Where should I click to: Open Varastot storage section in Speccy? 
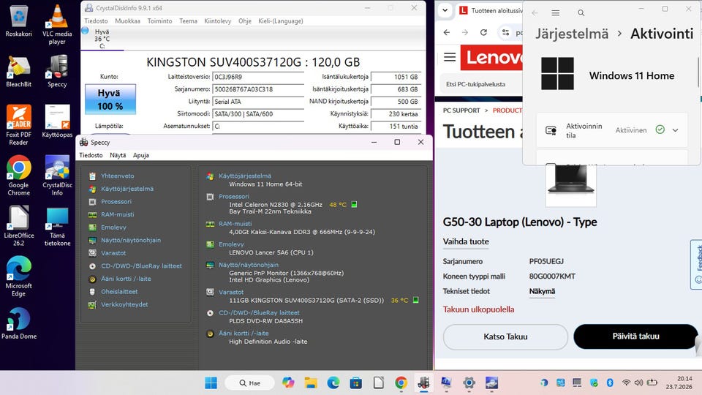tap(113, 253)
